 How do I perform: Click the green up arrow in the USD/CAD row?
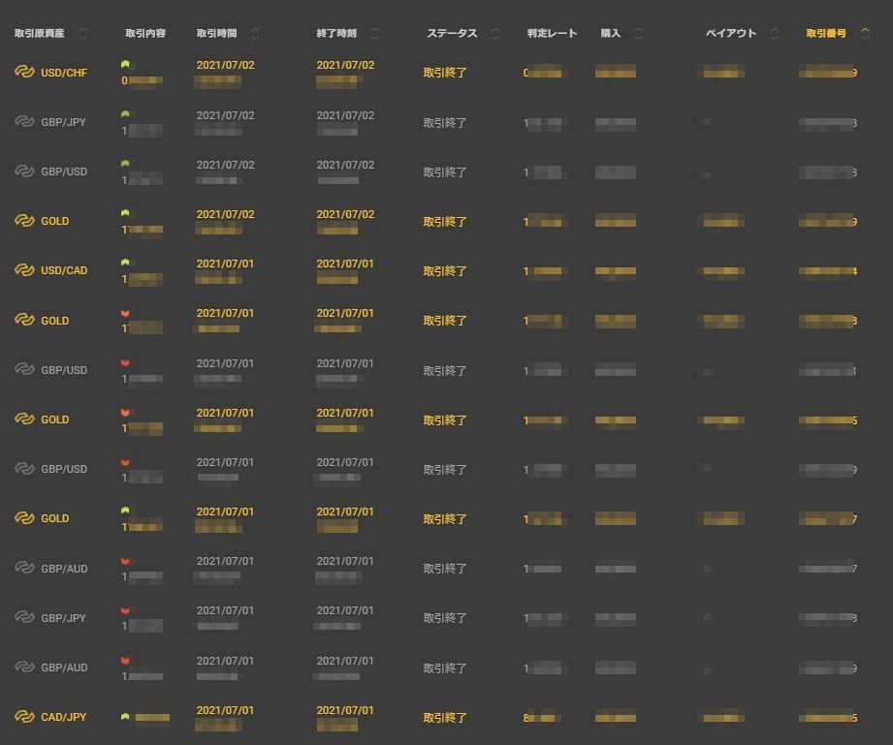pyautogui.click(x=125, y=263)
